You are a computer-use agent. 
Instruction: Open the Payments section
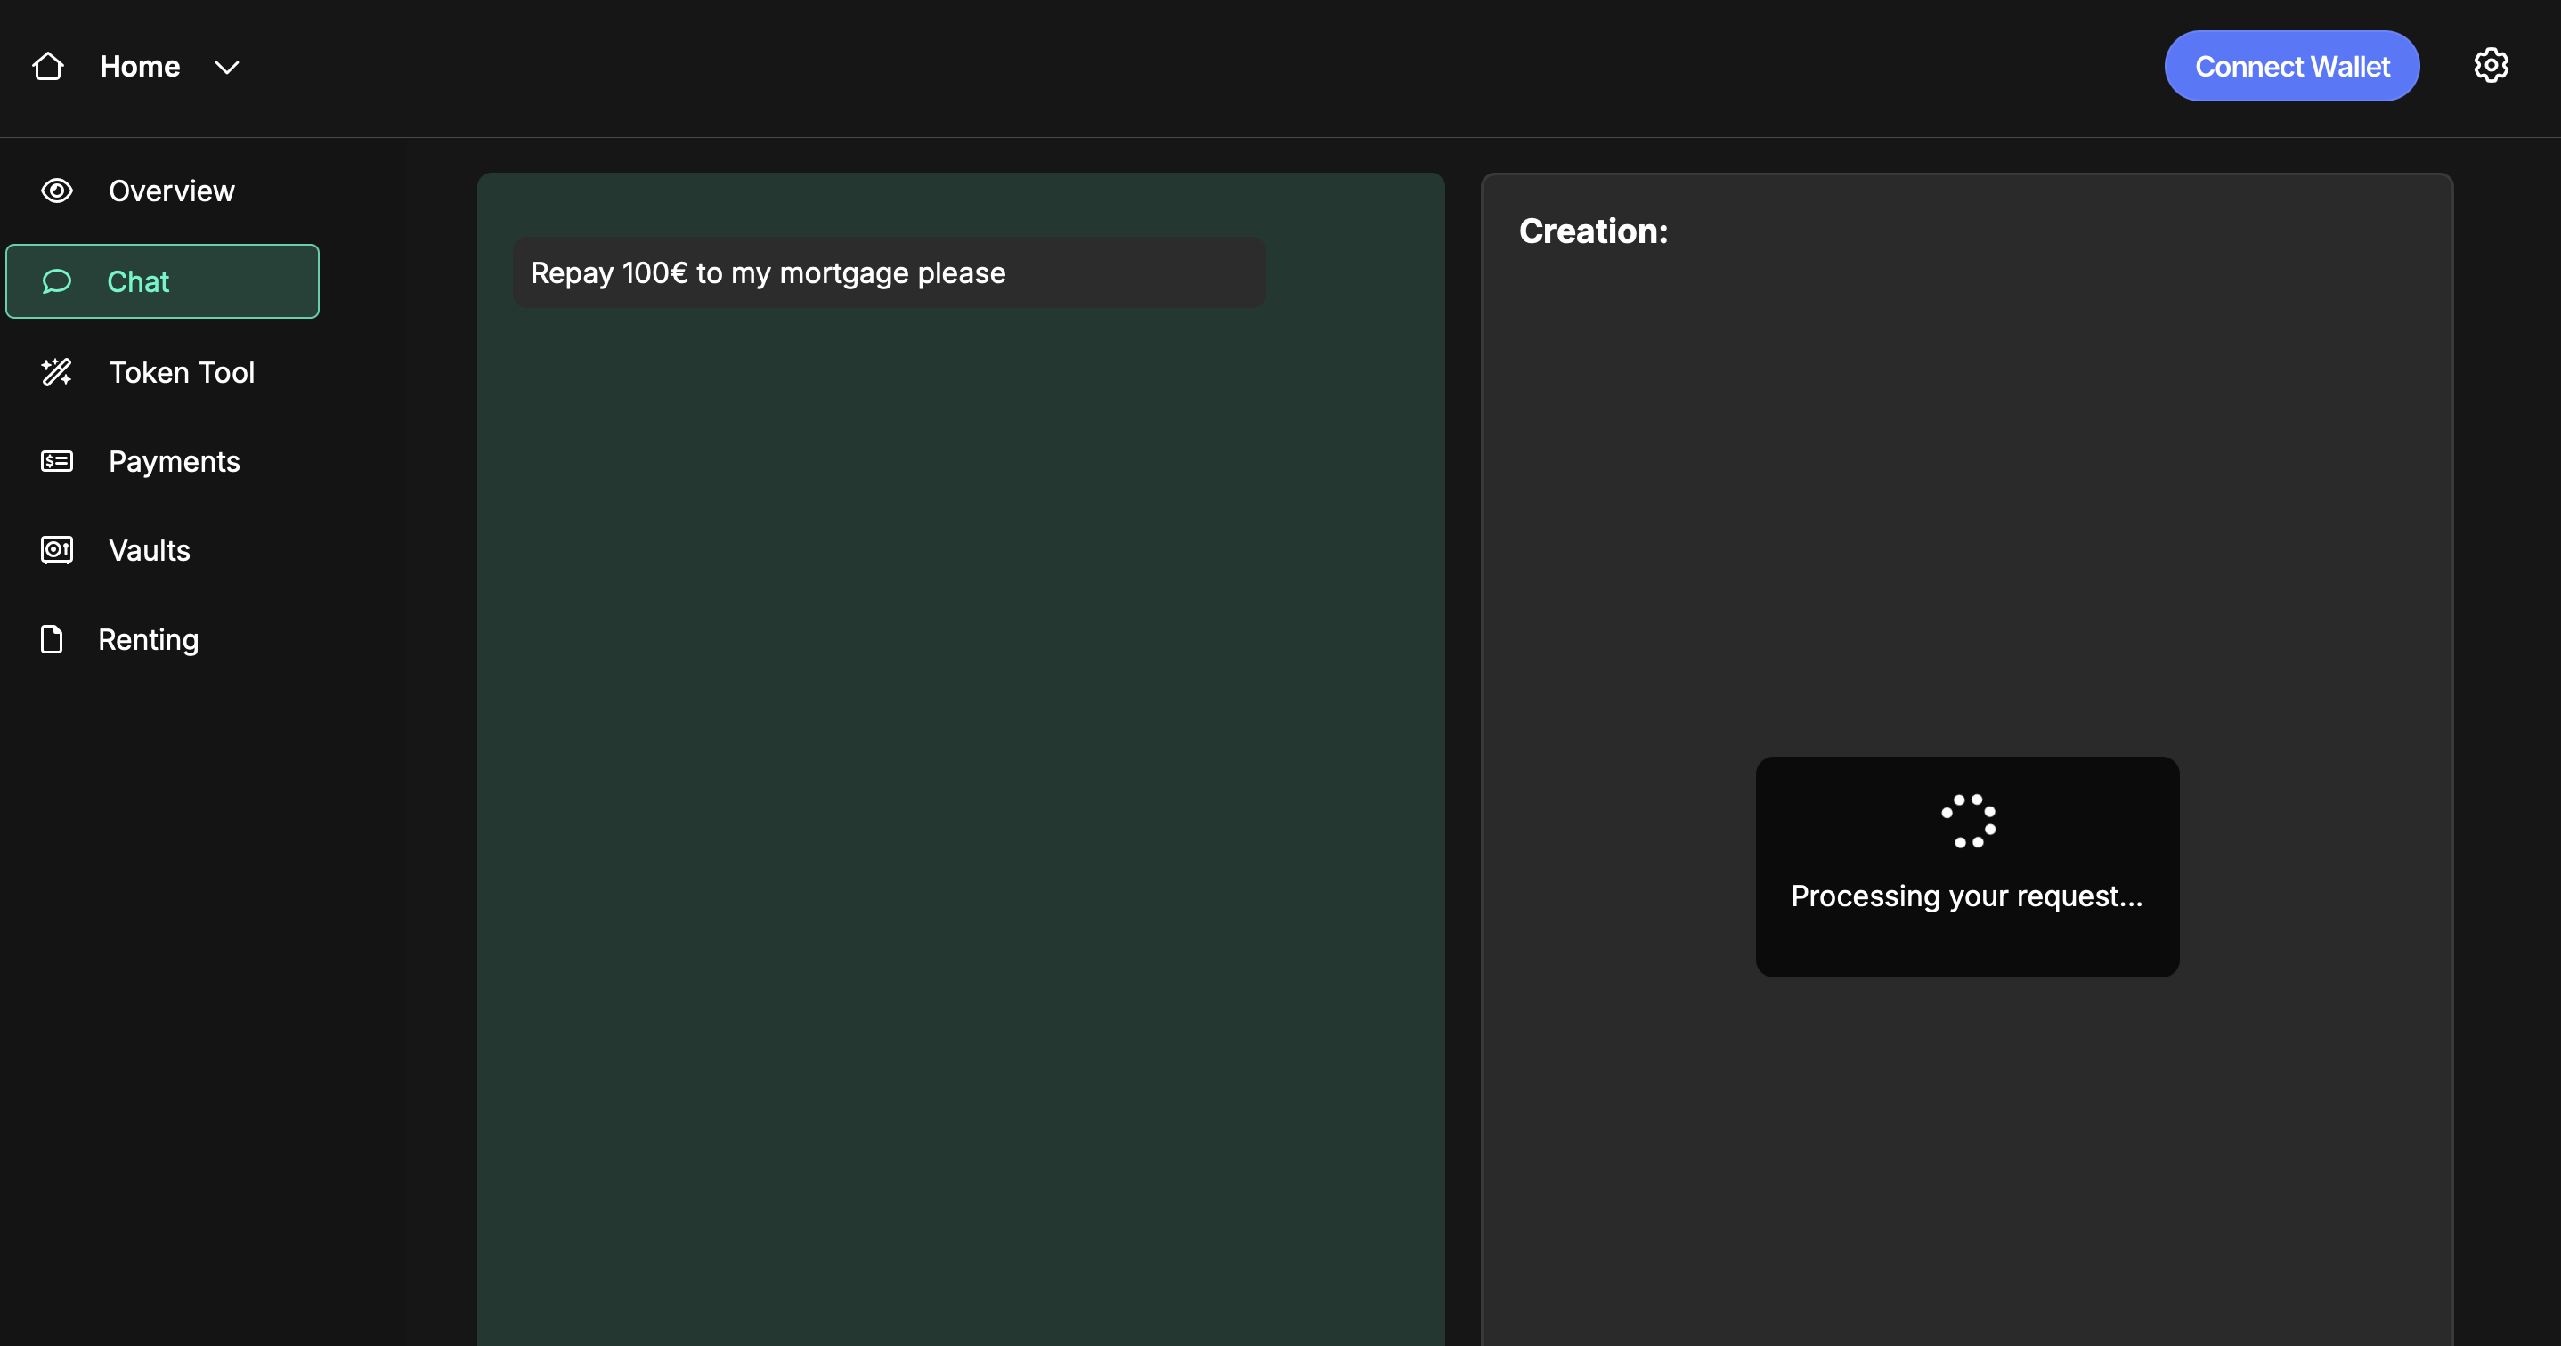click(174, 461)
